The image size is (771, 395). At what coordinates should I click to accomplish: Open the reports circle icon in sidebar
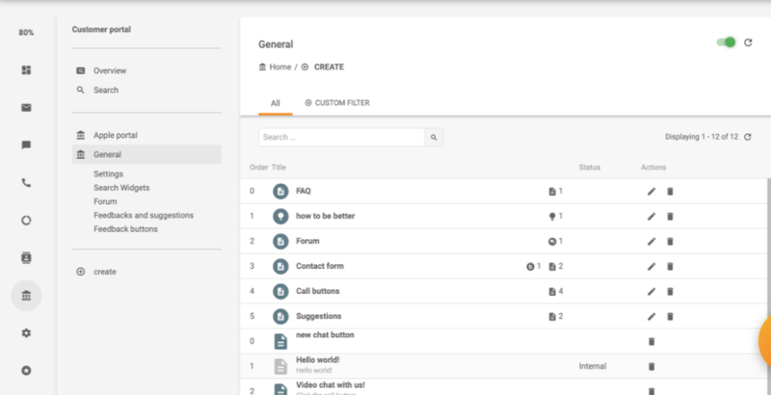26,220
